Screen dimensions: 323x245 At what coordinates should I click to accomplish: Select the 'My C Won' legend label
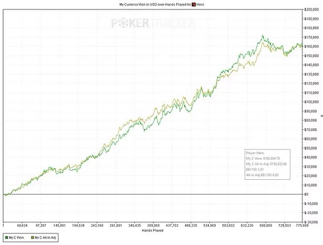[16, 238]
